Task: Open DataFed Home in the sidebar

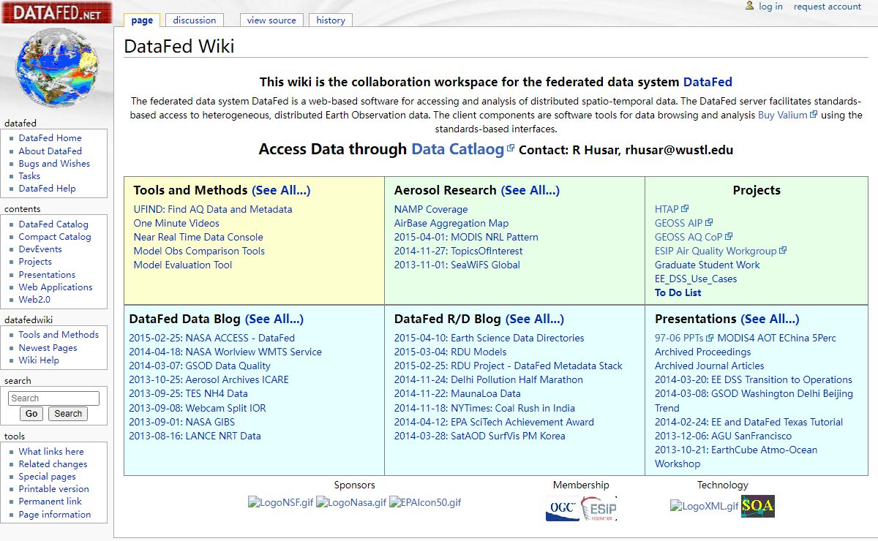Action: (50, 138)
